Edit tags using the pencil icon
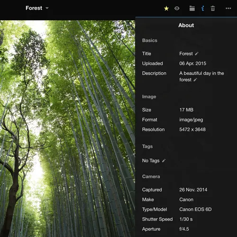Viewport: 237px width, 237px height. [x=164, y=161]
